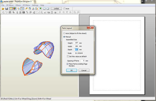Open the Help menu

pyautogui.click(x=42, y=5)
